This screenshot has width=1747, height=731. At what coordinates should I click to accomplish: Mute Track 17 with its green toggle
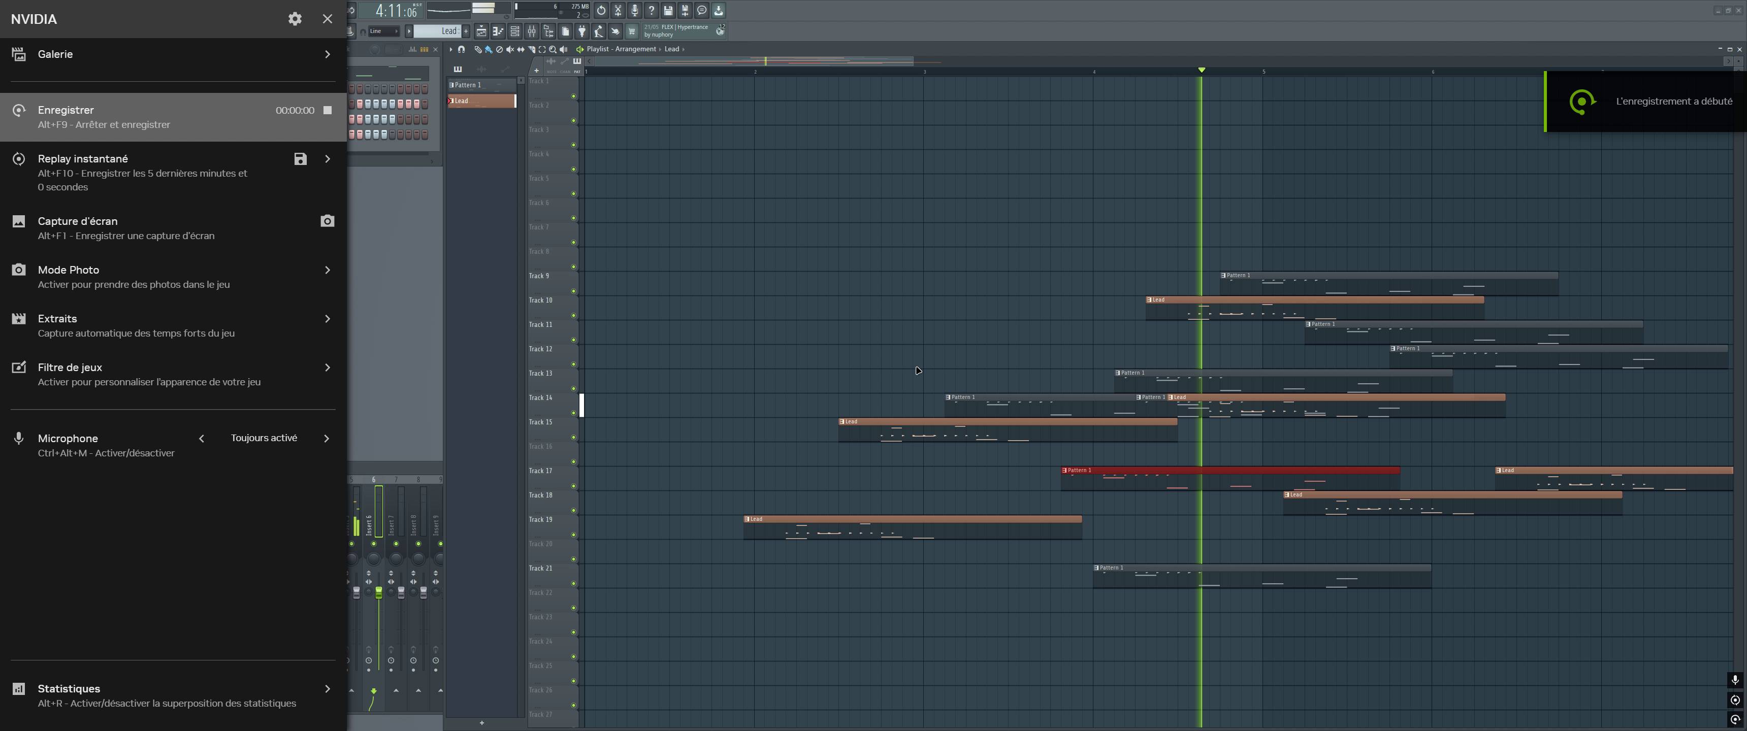pos(573,486)
